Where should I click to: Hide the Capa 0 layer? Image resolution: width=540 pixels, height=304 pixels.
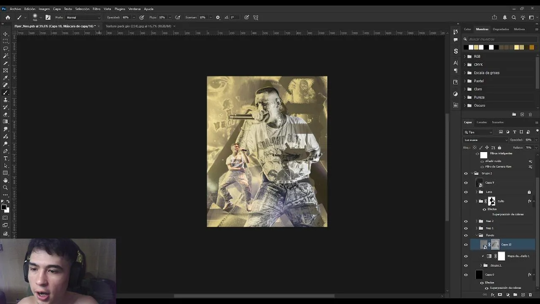click(x=466, y=275)
